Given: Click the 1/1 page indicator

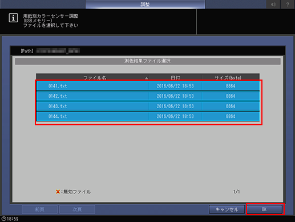Looking at the screenshot, I should click(236, 192).
